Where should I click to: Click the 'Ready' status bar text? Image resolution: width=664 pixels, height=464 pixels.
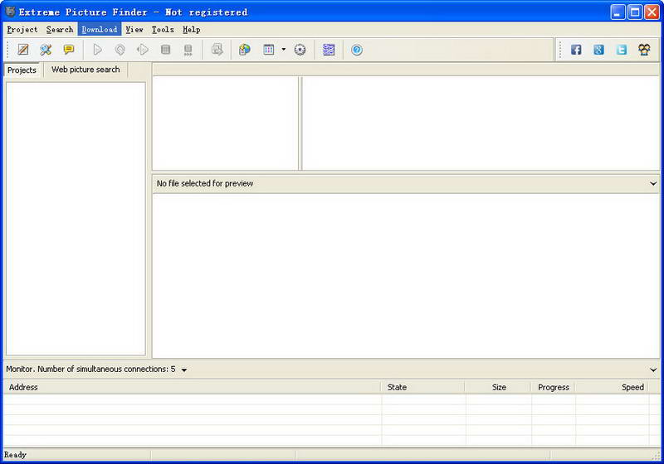pyautogui.click(x=15, y=455)
